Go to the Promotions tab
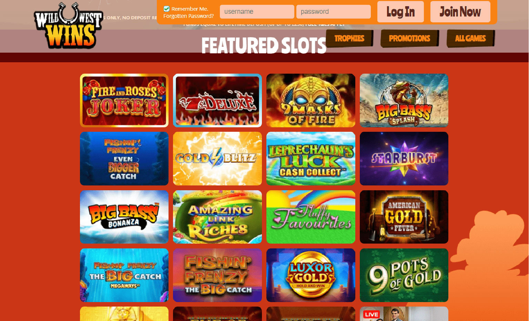Image resolution: width=529 pixels, height=321 pixels. click(409, 38)
